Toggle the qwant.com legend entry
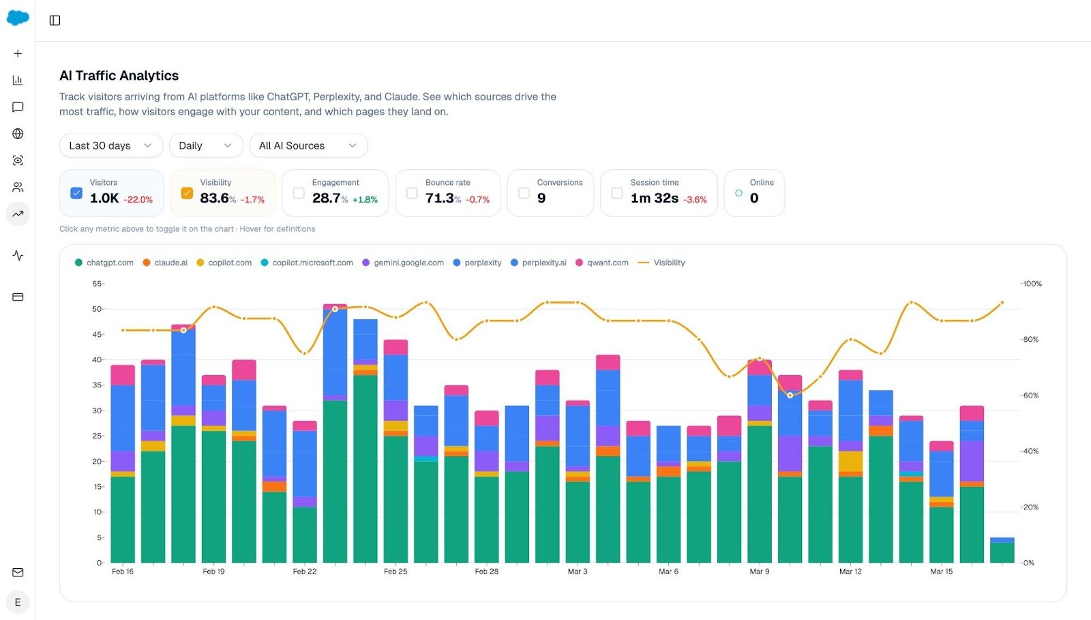 [601, 263]
